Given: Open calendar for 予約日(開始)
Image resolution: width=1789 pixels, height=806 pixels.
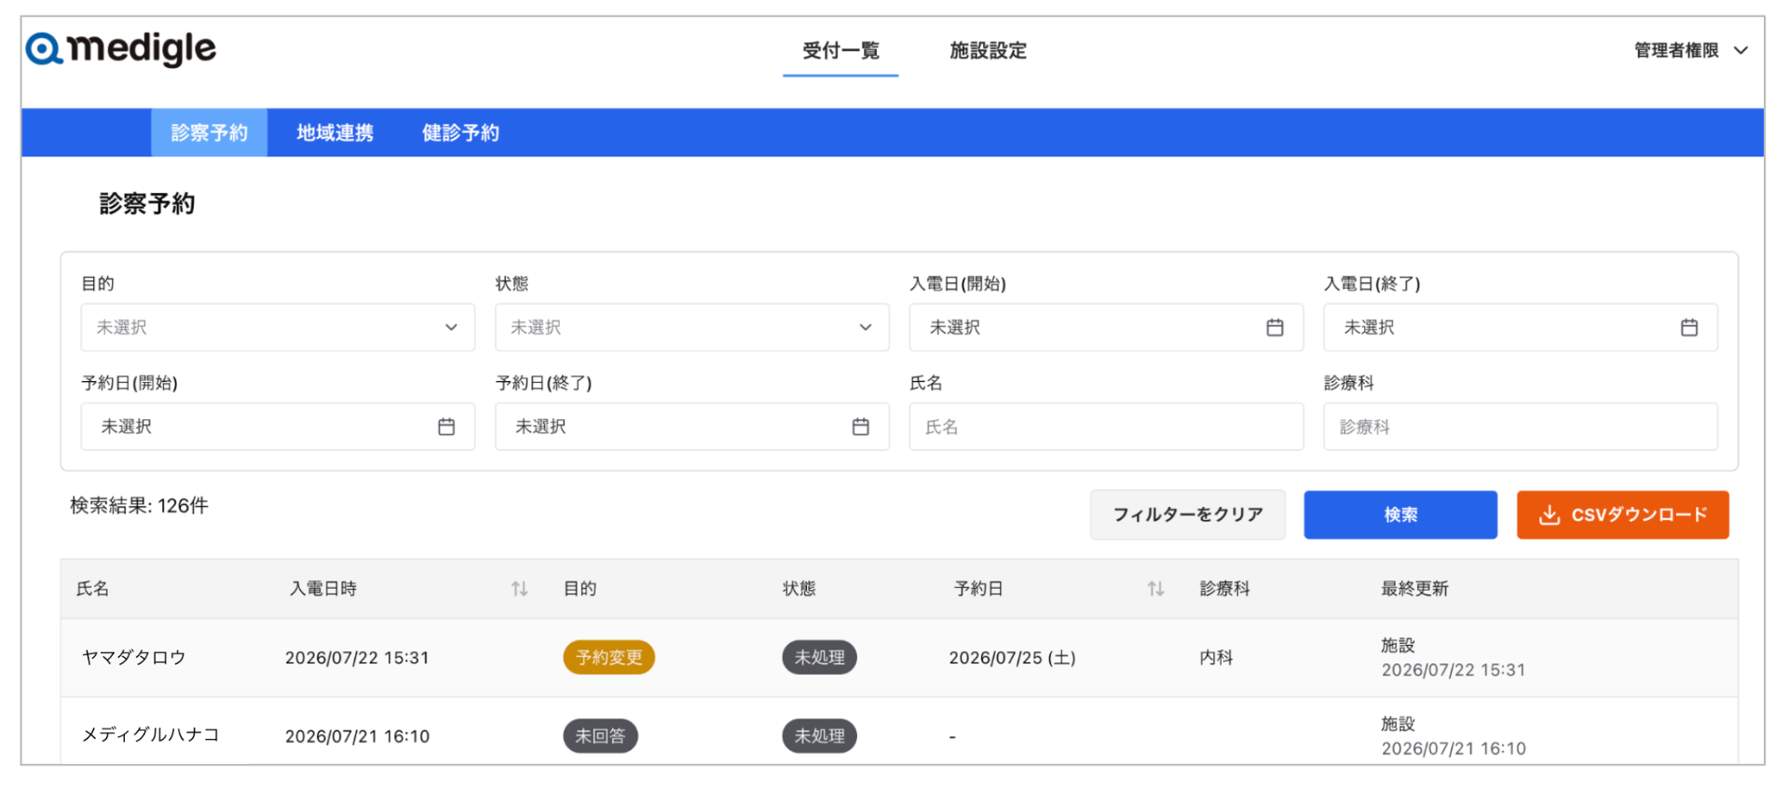Looking at the screenshot, I should [446, 427].
